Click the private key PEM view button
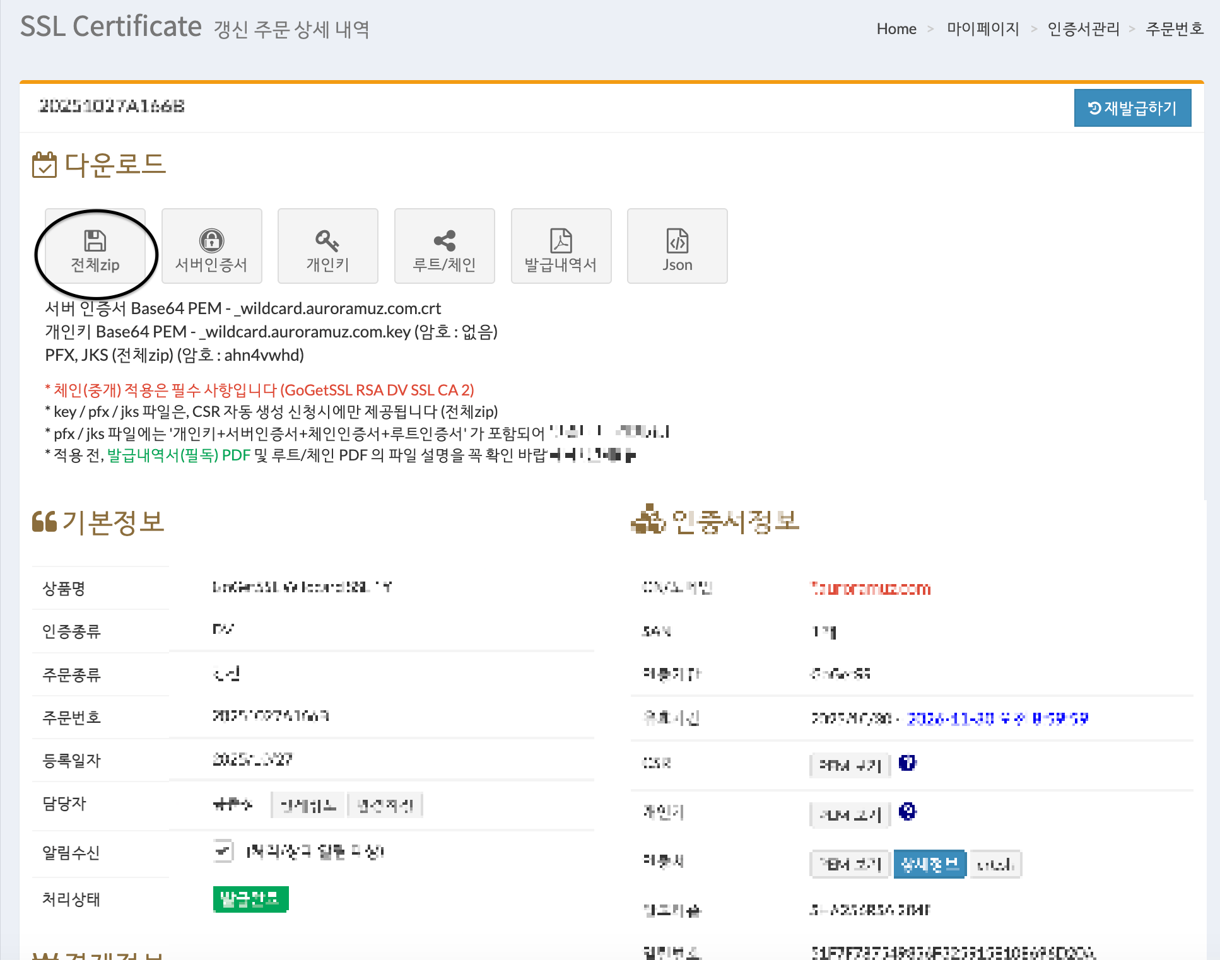 [850, 815]
